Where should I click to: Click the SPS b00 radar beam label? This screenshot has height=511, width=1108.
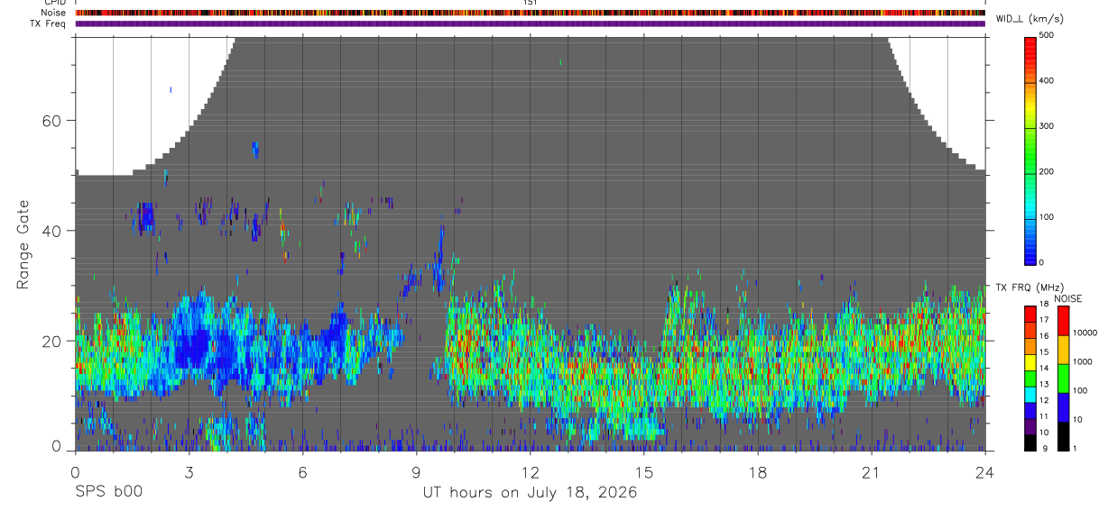pos(108,493)
